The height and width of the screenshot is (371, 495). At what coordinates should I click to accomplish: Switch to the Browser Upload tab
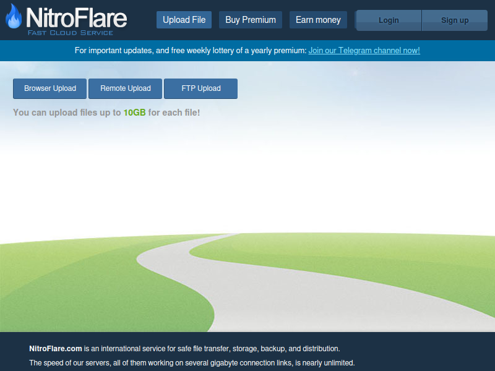pyautogui.click(x=50, y=88)
